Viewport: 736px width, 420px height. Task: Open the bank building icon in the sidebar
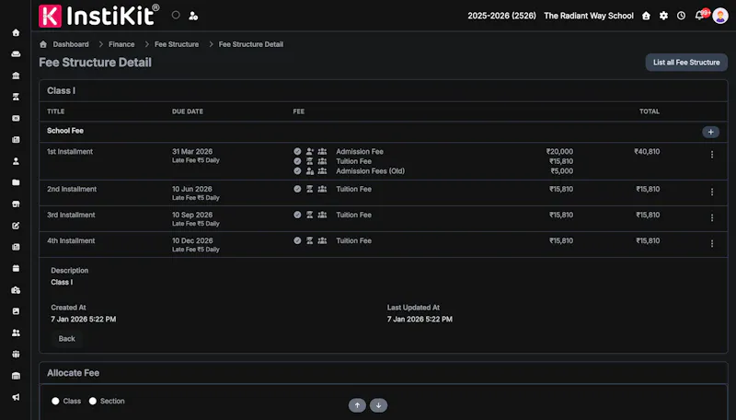[16, 76]
